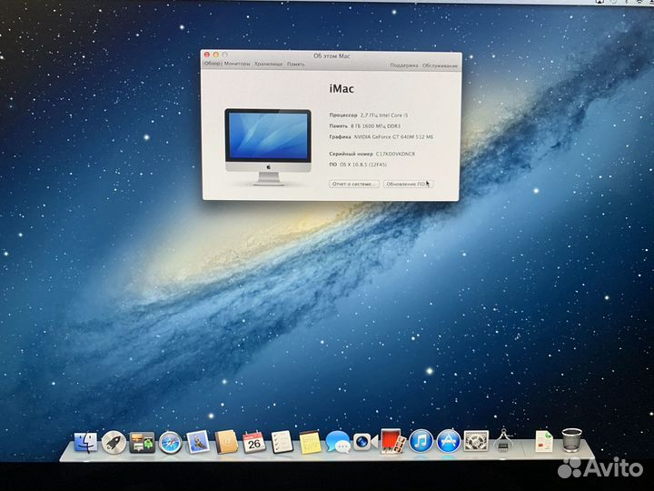Click the OS X 10.8.5 version text
Viewport: 654px width, 491px height.
click(362, 165)
